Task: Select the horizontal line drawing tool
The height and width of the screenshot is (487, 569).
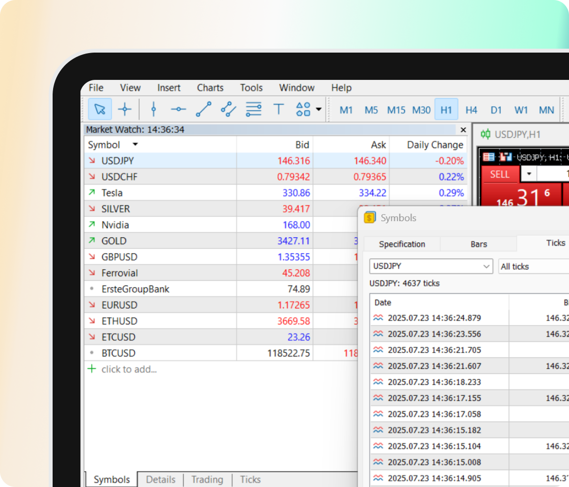Action: (178, 109)
